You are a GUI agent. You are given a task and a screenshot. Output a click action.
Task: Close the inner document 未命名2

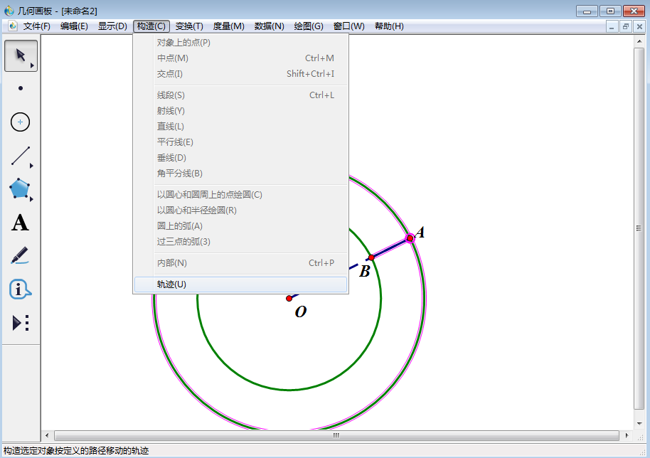[x=639, y=27]
